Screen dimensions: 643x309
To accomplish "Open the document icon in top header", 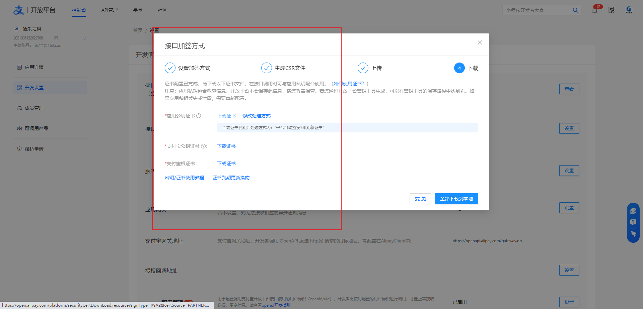I will coord(612,10).
